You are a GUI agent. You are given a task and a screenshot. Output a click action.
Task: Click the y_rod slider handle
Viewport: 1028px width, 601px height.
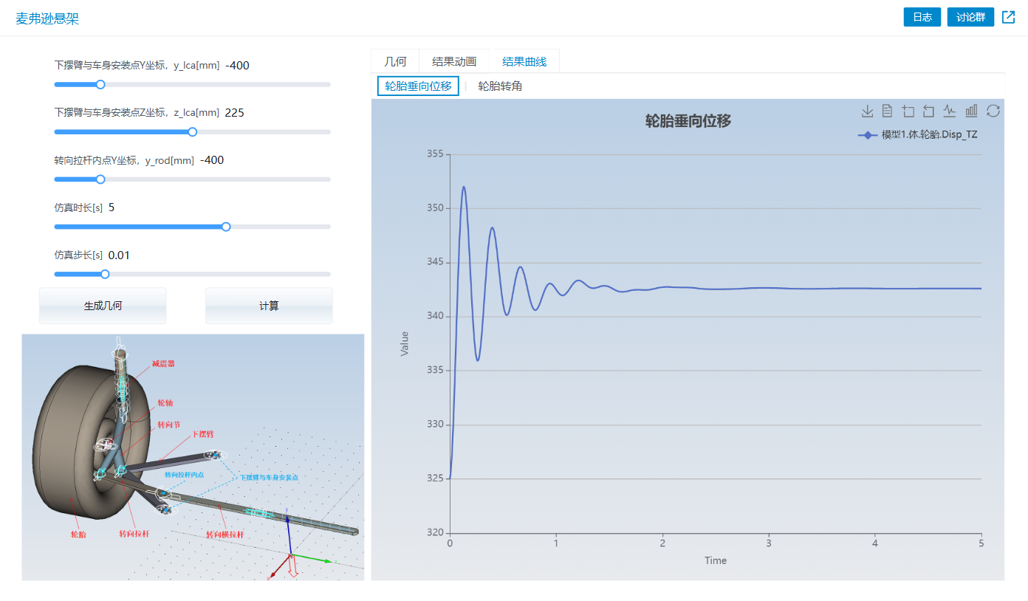point(100,179)
